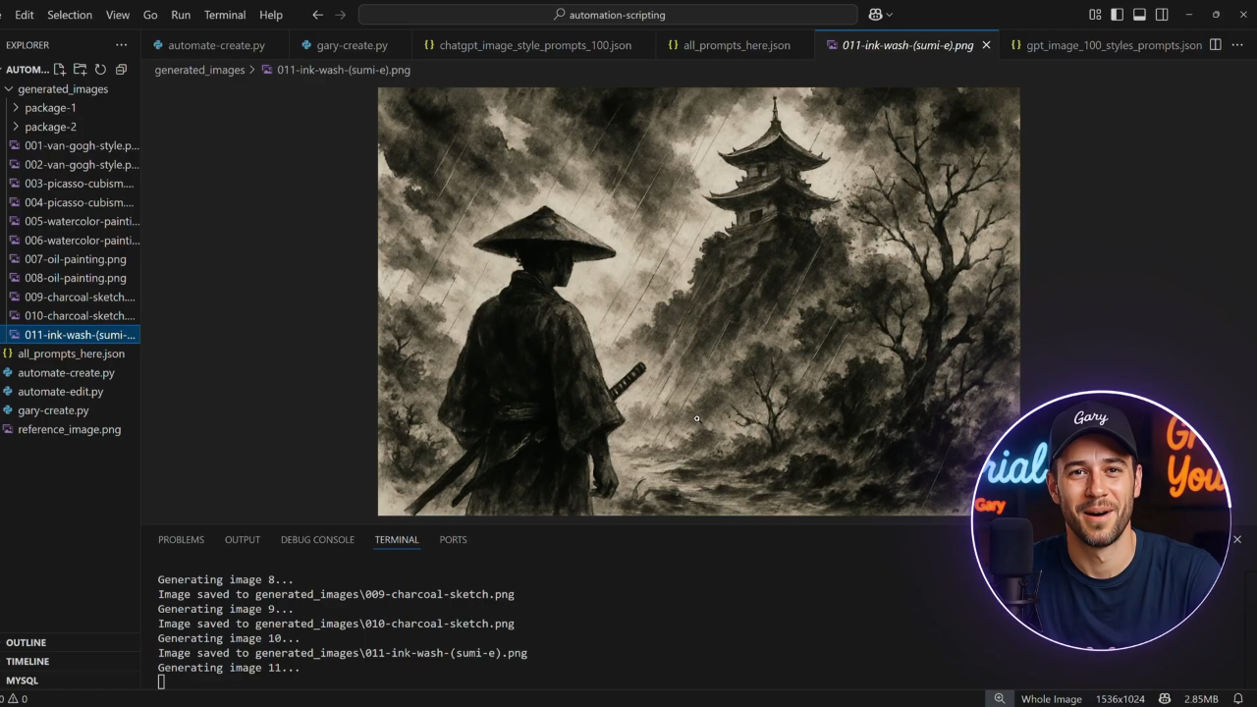This screenshot has height=707, width=1257.
Task: Switch to the automate-create.py tab
Action: 215,45
